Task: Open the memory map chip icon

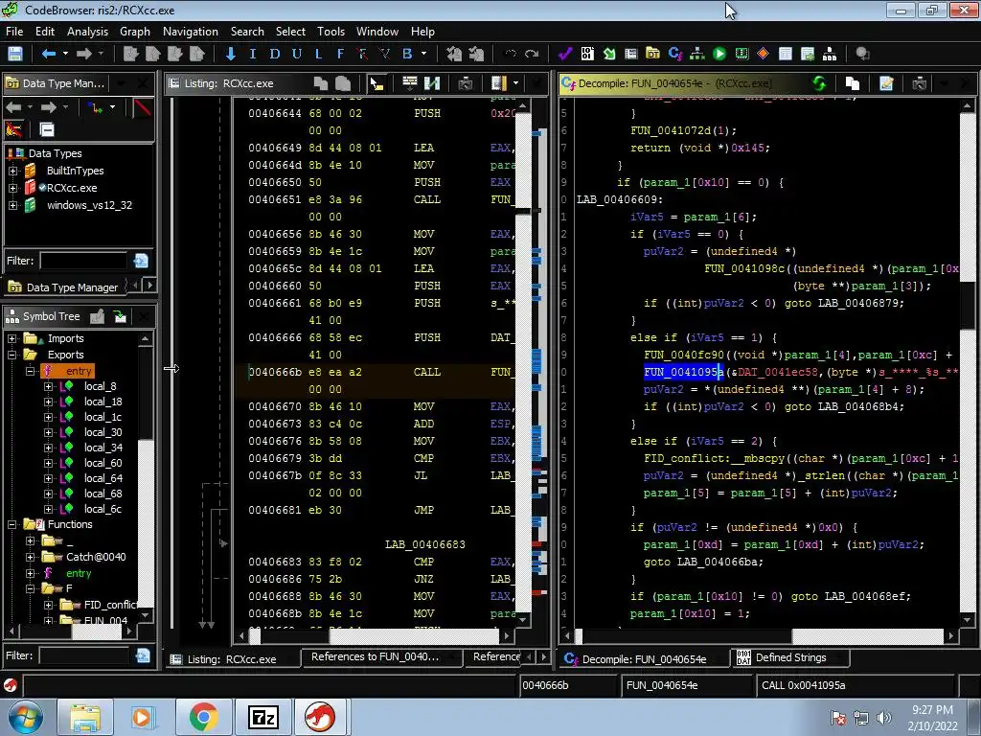Action: tap(741, 54)
